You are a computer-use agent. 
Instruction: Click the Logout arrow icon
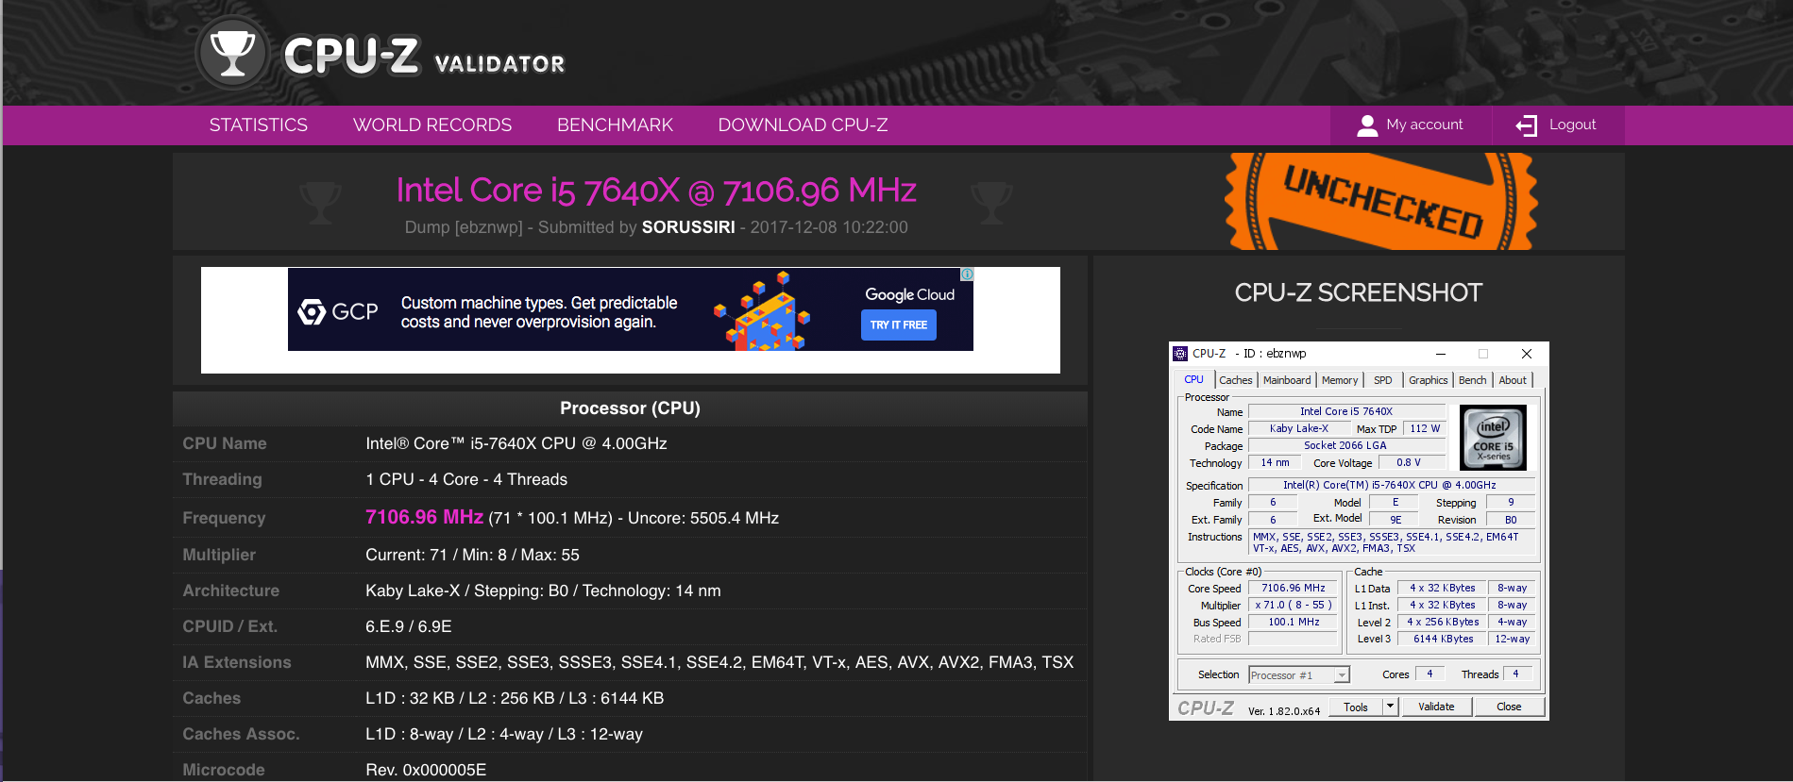(x=1526, y=125)
